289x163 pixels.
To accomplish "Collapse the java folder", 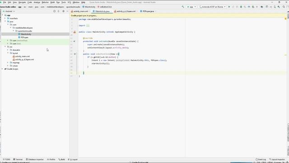I will coord(5,22).
